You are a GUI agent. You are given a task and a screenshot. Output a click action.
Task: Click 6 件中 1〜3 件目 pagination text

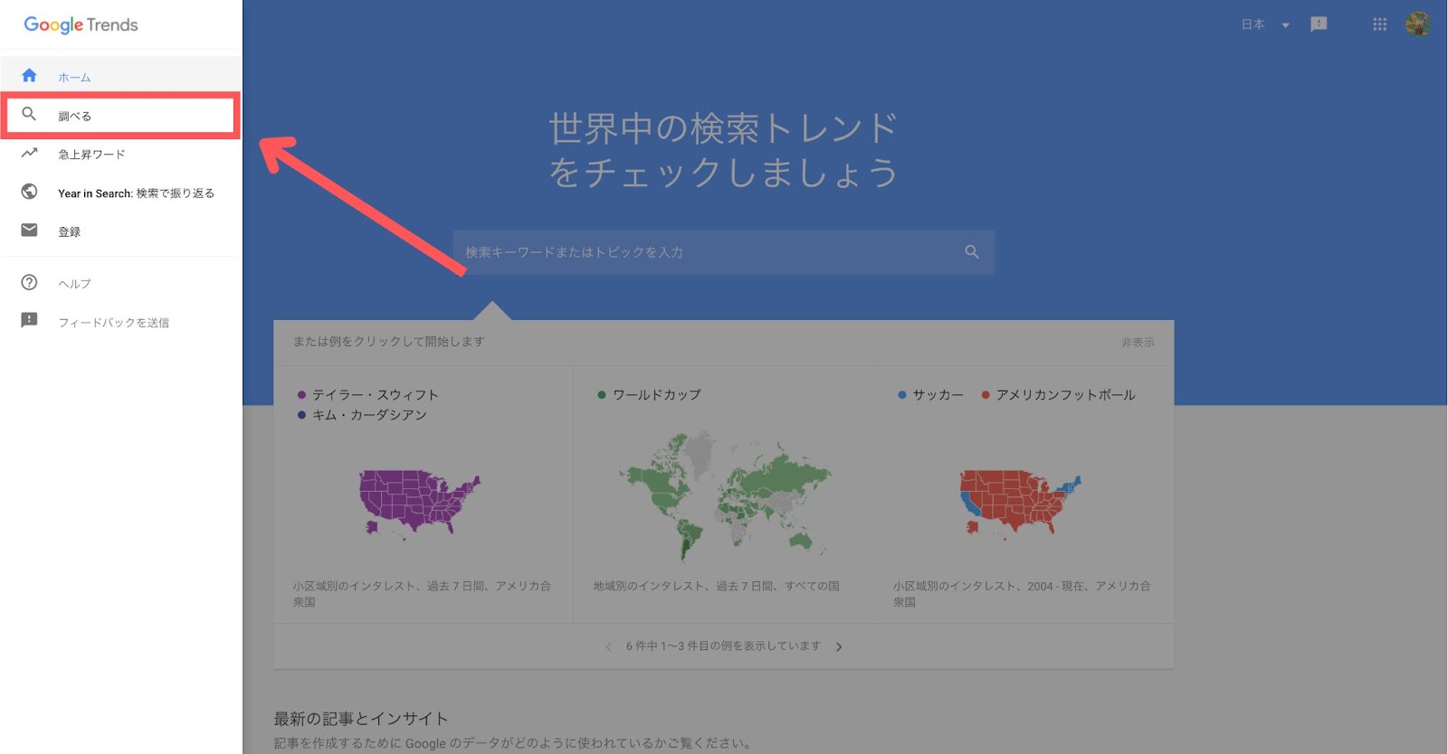723,646
